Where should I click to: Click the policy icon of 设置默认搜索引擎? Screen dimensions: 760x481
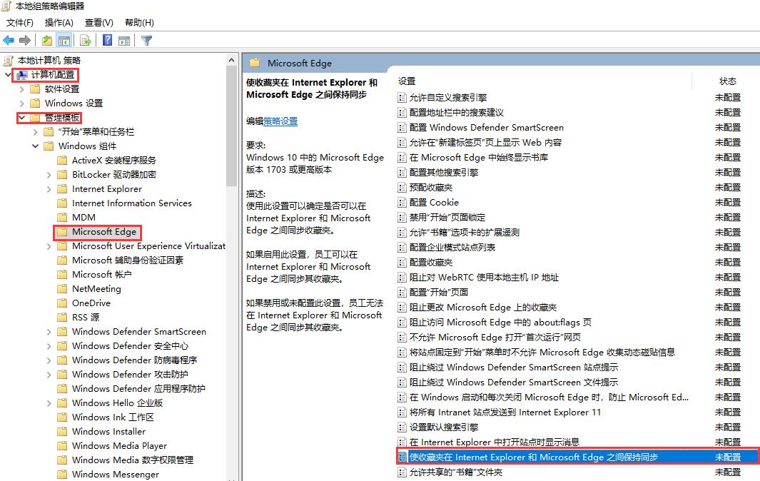(x=402, y=427)
